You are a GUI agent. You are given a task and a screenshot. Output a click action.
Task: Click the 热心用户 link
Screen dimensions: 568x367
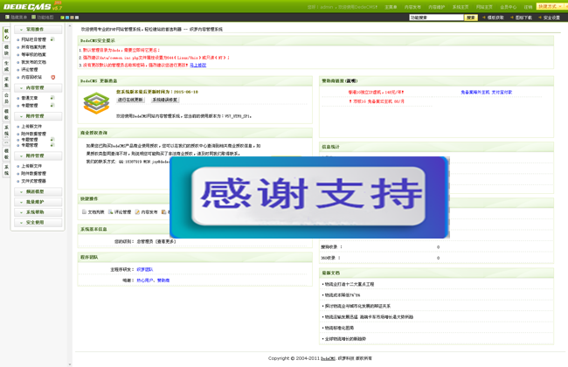coord(145,280)
